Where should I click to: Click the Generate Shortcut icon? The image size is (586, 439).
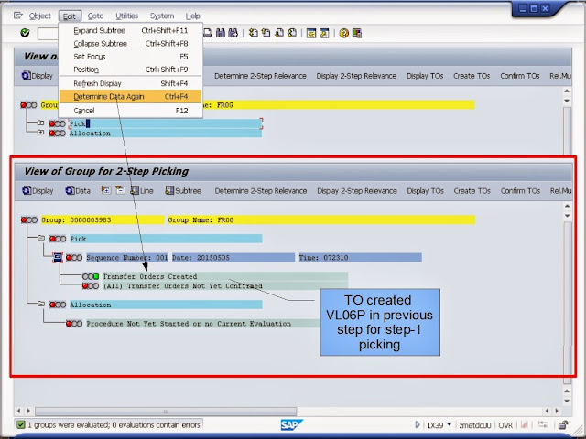(x=324, y=33)
